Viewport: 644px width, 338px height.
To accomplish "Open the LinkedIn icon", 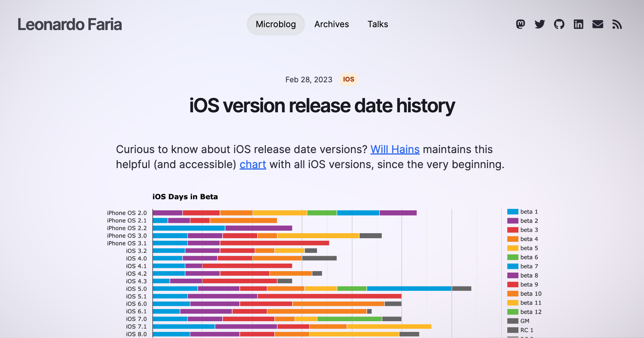I will [x=579, y=24].
